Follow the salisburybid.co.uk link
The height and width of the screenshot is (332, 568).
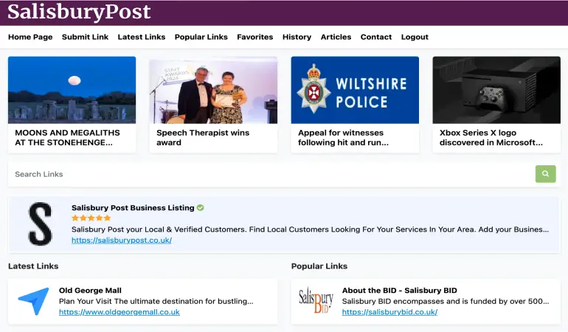[x=389, y=312]
